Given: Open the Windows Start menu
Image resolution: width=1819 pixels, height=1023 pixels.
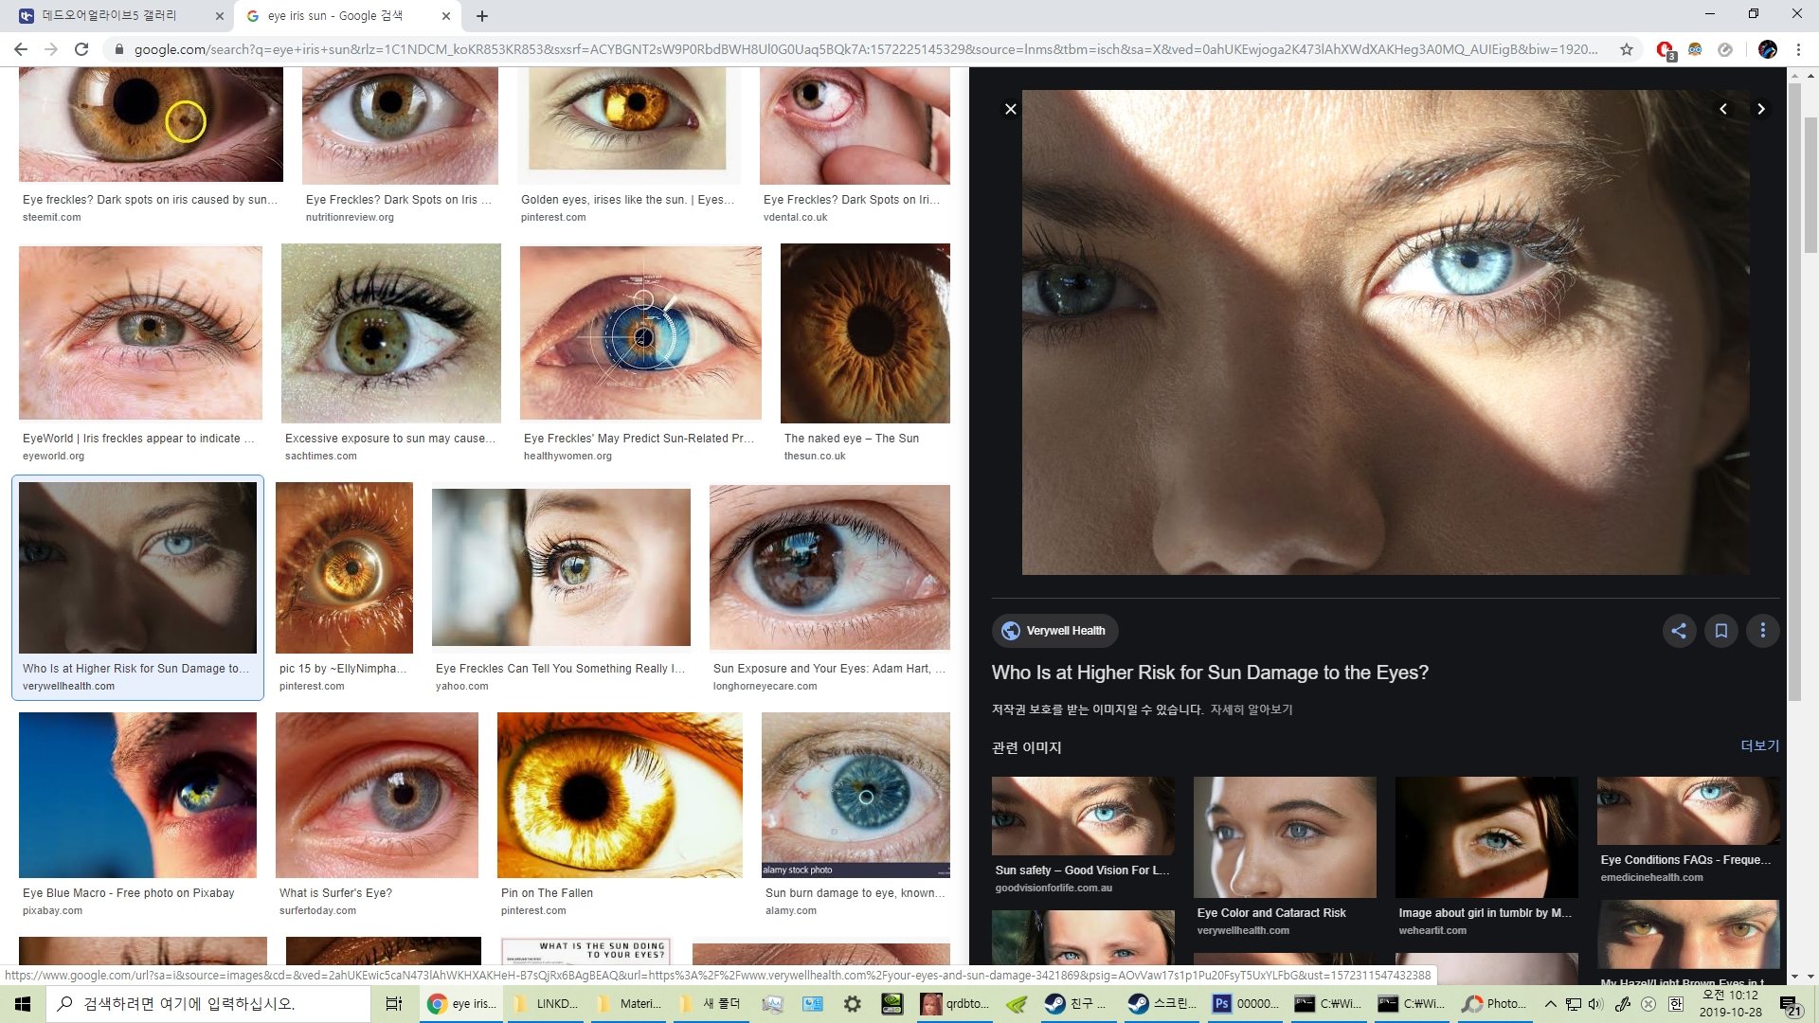Looking at the screenshot, I should pos(23,1004).
